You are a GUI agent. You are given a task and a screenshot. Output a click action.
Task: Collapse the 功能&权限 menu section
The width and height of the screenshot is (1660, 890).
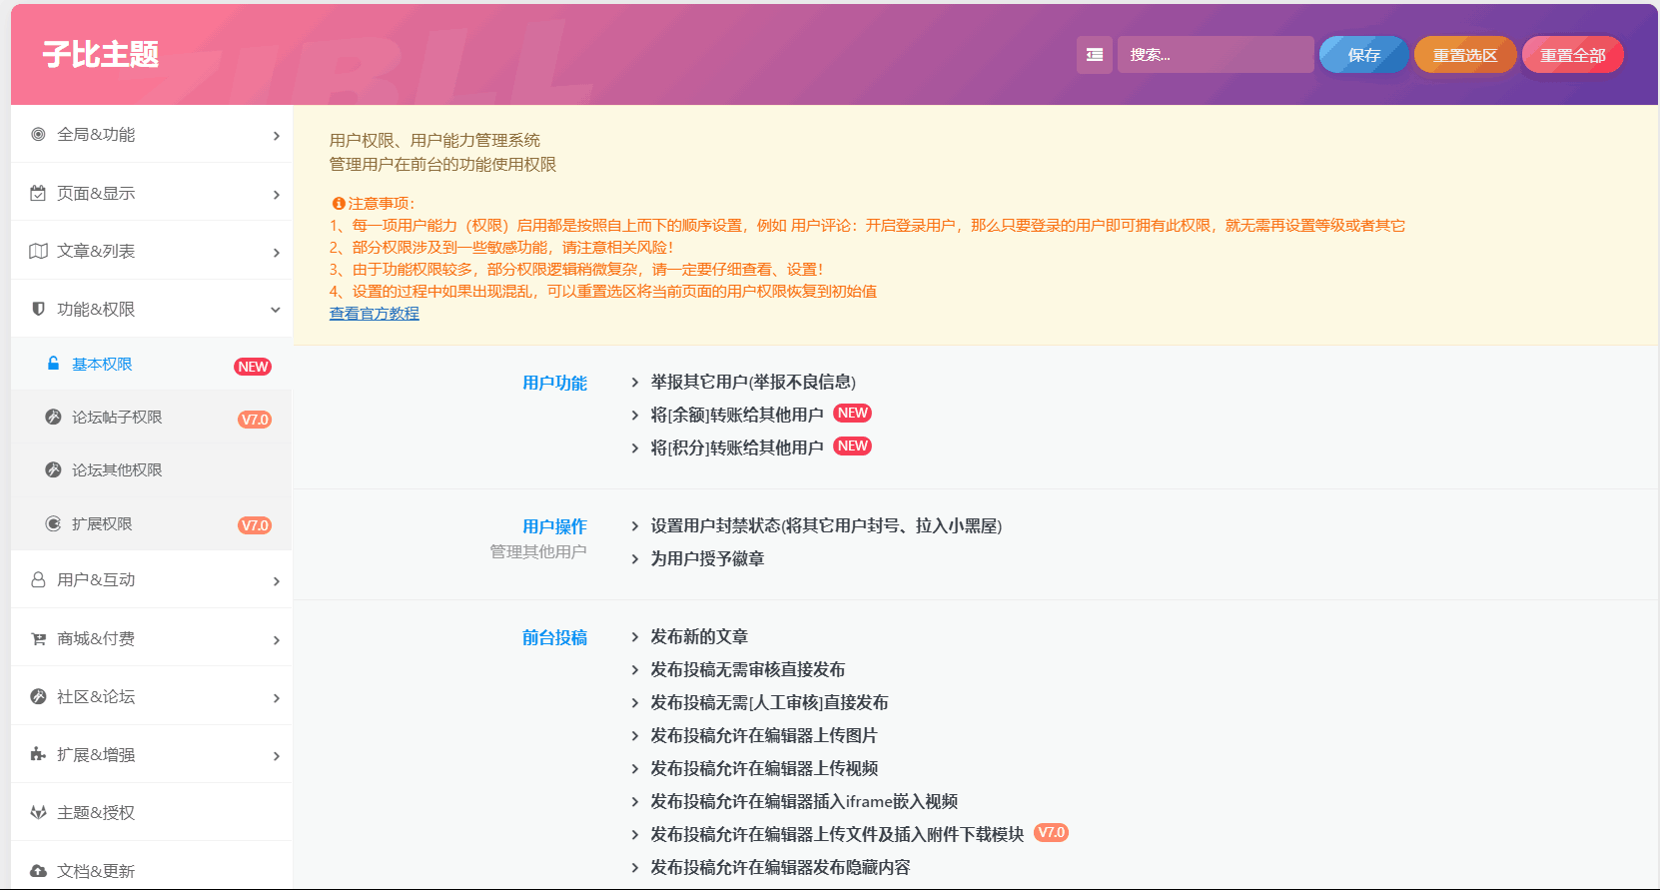pyautogui.click(x=152, y=309)
